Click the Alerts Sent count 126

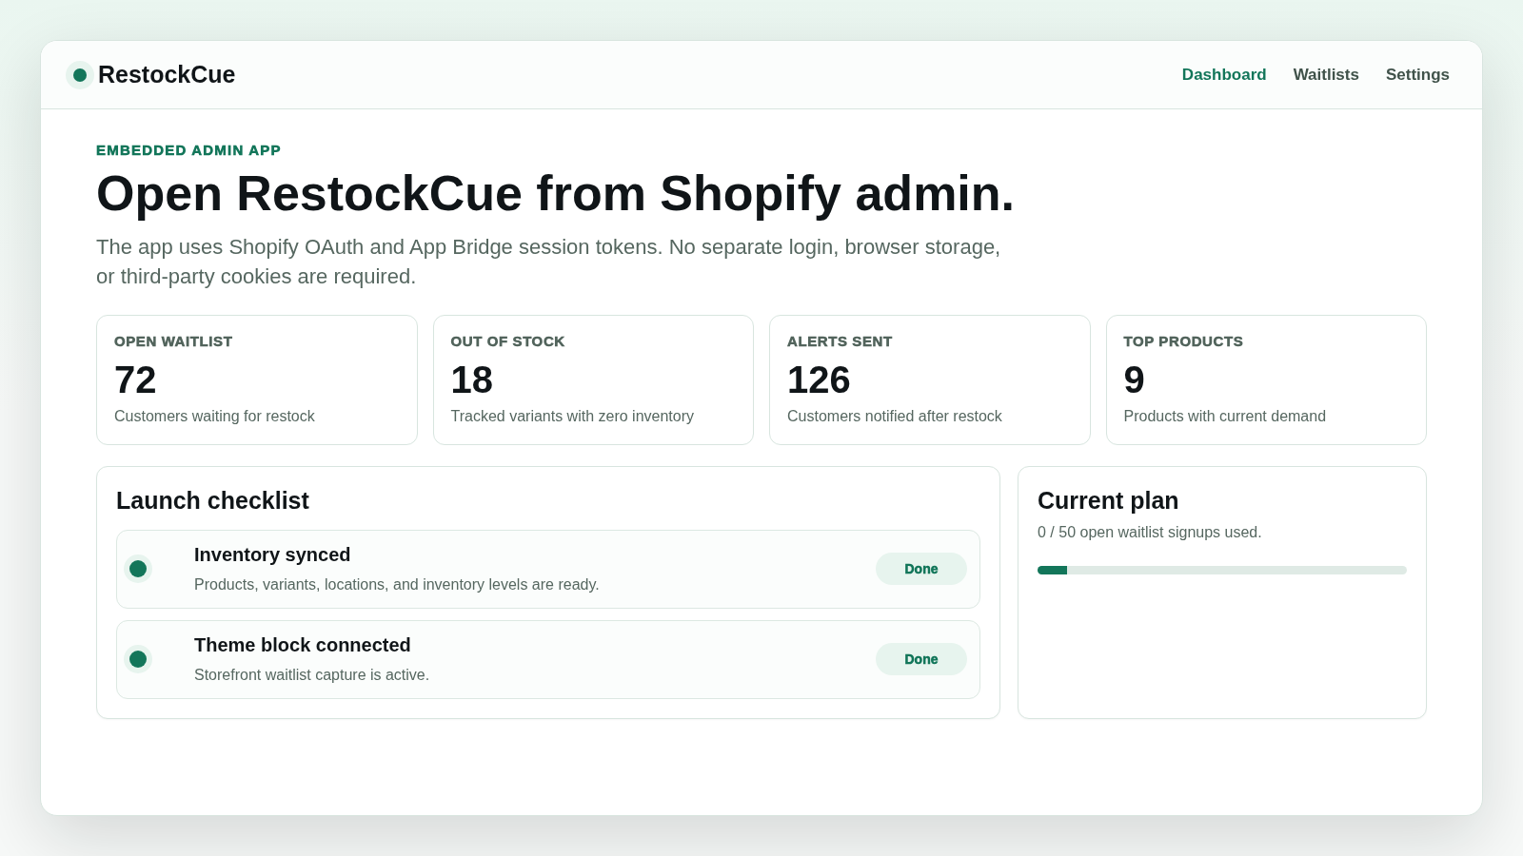click(x=819, y=380)
